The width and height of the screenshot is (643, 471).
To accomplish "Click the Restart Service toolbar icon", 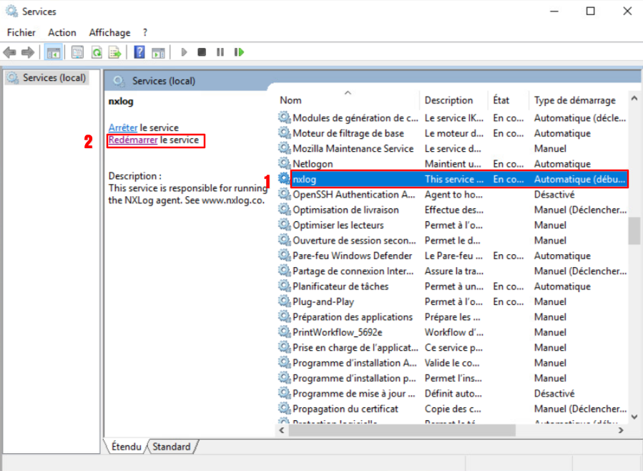I will pyautogui.click(x=239, y=52).
